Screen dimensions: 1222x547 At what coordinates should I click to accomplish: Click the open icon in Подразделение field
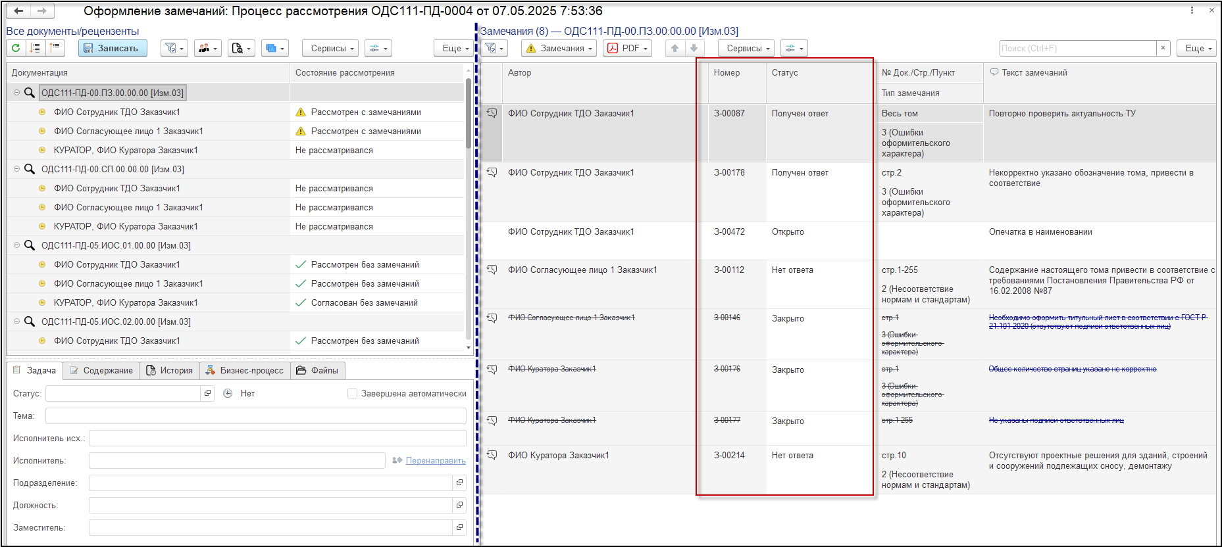point(459,483)
